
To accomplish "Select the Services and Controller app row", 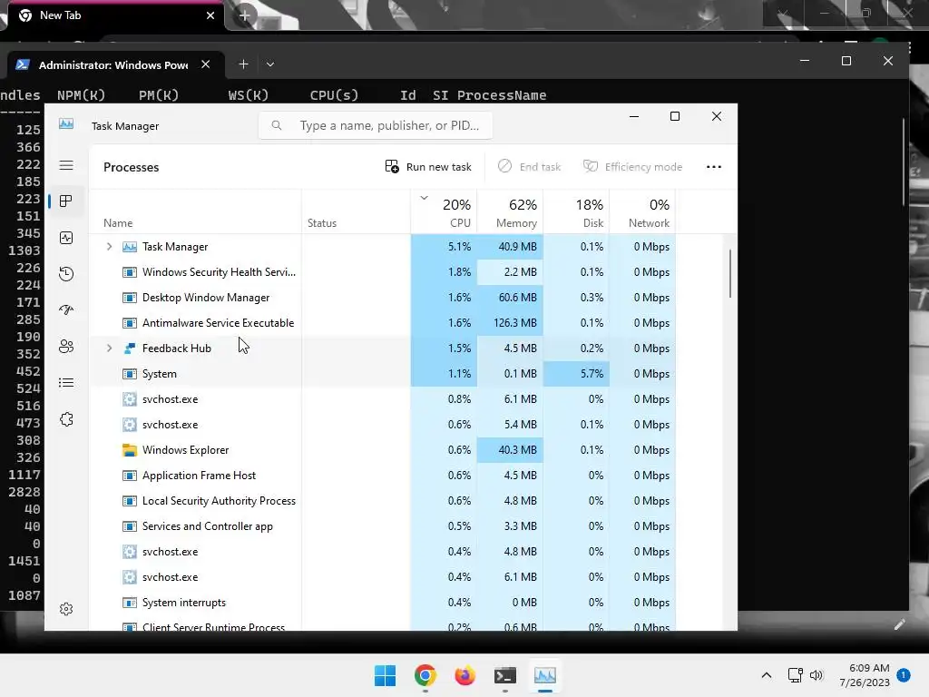I will pos(382,526).
